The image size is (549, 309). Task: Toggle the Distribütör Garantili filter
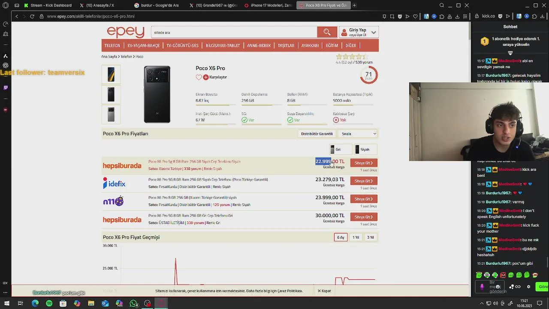click(x=317, y=134)
